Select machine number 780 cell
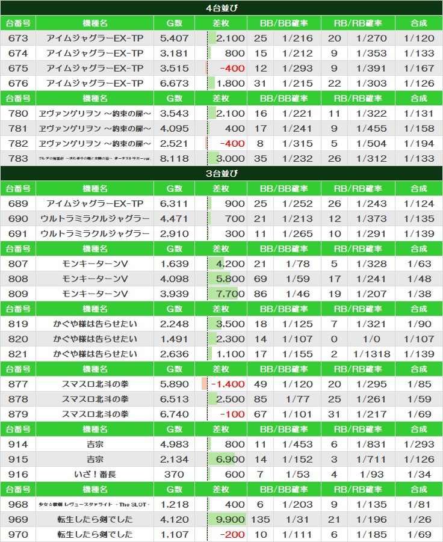This screenshot has width=443, height=542. point(18,113)
